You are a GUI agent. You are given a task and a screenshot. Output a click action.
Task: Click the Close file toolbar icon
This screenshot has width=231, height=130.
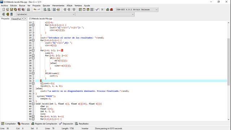[x=19, y=10]
